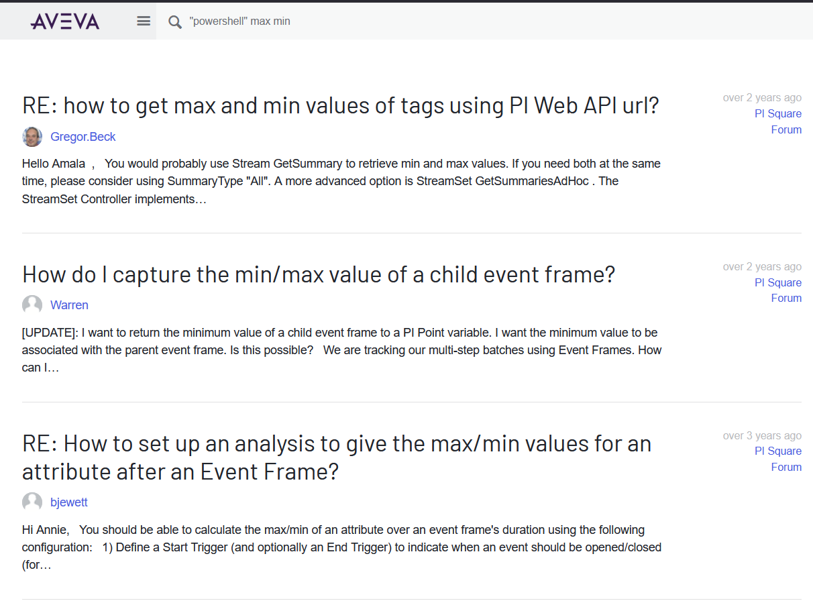813x603 pixels.
Task: Click the snippet text starting "Hello Amala"
Action: [341, 181]
